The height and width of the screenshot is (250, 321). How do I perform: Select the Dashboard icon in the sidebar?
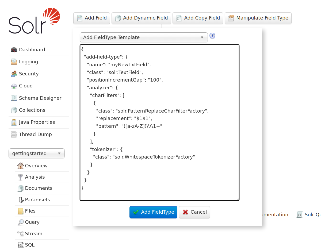coord(14,49)
